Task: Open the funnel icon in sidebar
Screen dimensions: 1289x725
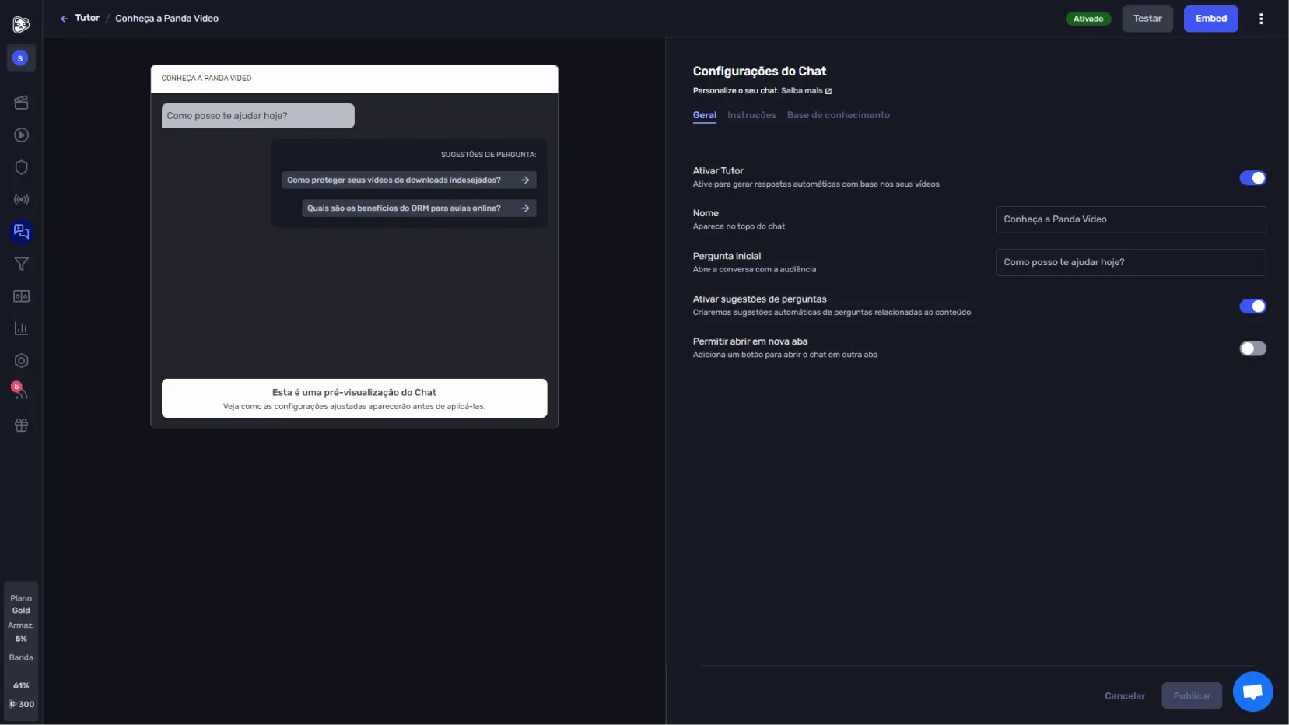Action: 21,264
